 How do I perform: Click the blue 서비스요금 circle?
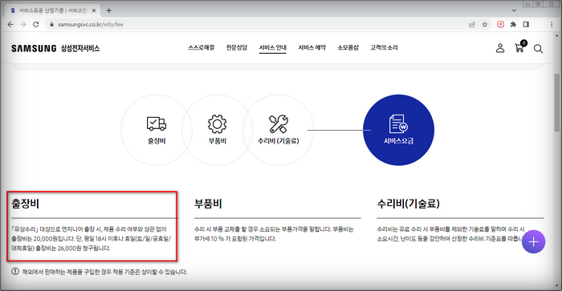[398, 130]
